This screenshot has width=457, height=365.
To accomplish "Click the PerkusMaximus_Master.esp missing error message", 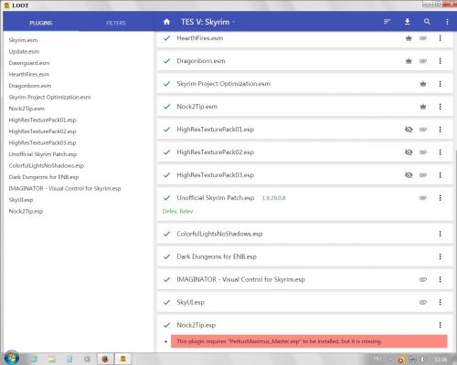I will click(309, 341).
